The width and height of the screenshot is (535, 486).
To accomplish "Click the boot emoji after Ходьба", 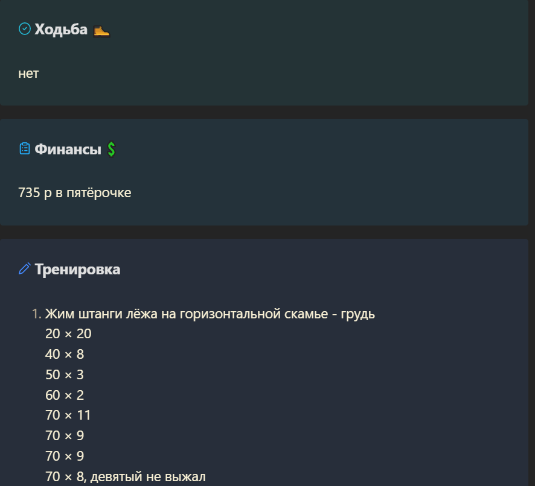I will 101,31.
